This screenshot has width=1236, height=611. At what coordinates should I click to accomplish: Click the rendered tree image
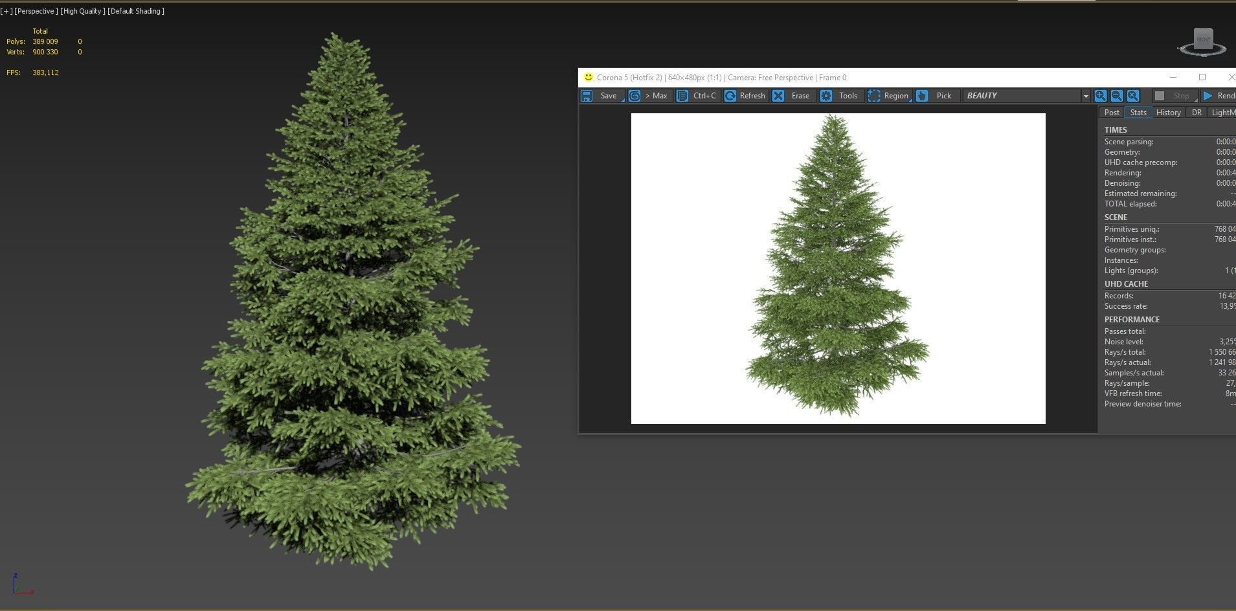838,268
